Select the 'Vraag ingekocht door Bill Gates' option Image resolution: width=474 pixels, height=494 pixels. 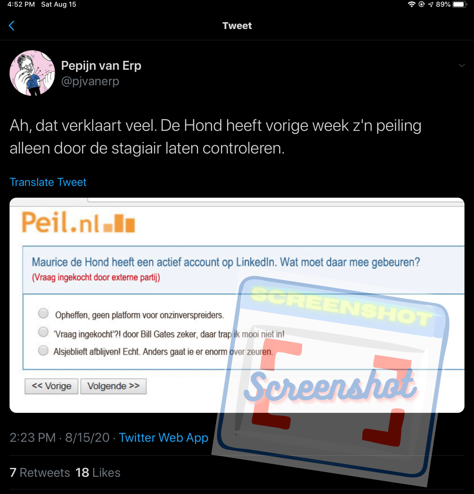pyautogui.click(x=43, y=332)
